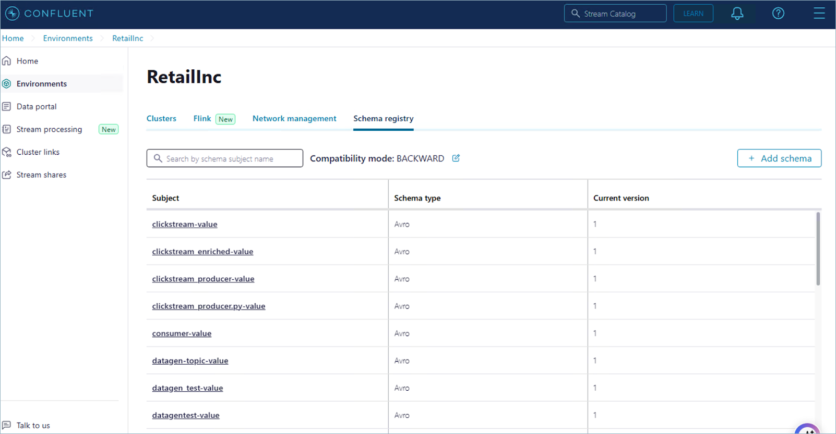
Task: Click the Stream shares icon in sidebar
Action: pyautogui.click(x=7, y=175)
